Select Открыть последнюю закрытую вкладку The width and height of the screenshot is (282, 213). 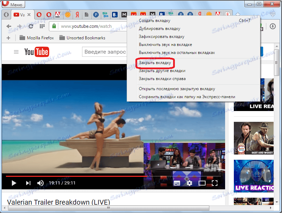pyautogui.click(x=193, y=89)
